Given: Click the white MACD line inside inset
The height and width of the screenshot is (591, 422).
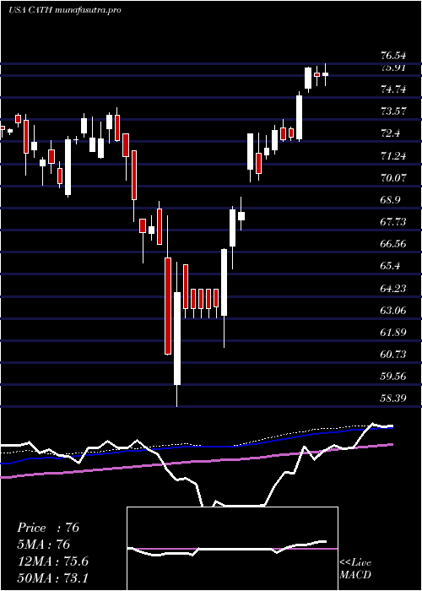Looking at the screenshot, I should tap(227, 549).
